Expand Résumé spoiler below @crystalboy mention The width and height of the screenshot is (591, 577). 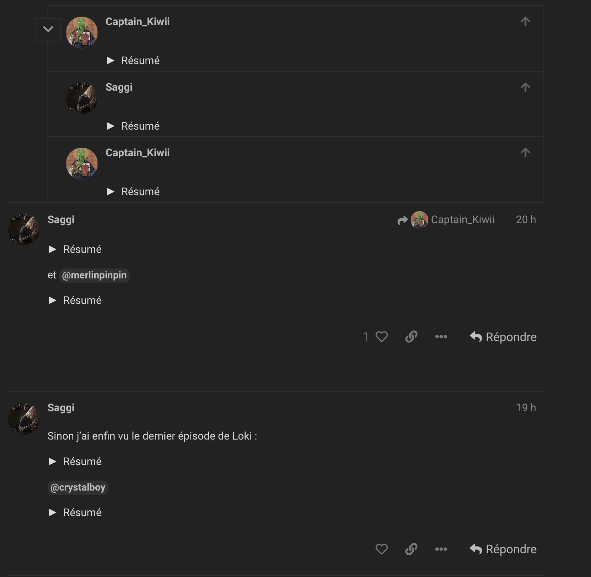pyautogui.click(x=75, y=513)
